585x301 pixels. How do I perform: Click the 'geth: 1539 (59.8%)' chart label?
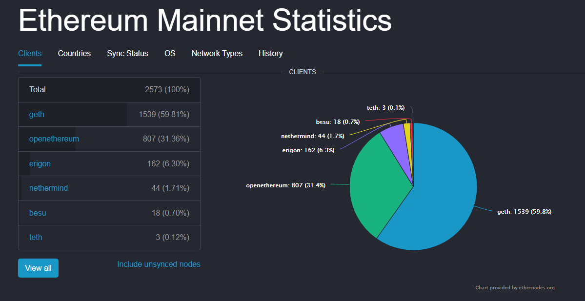(524, 212)
